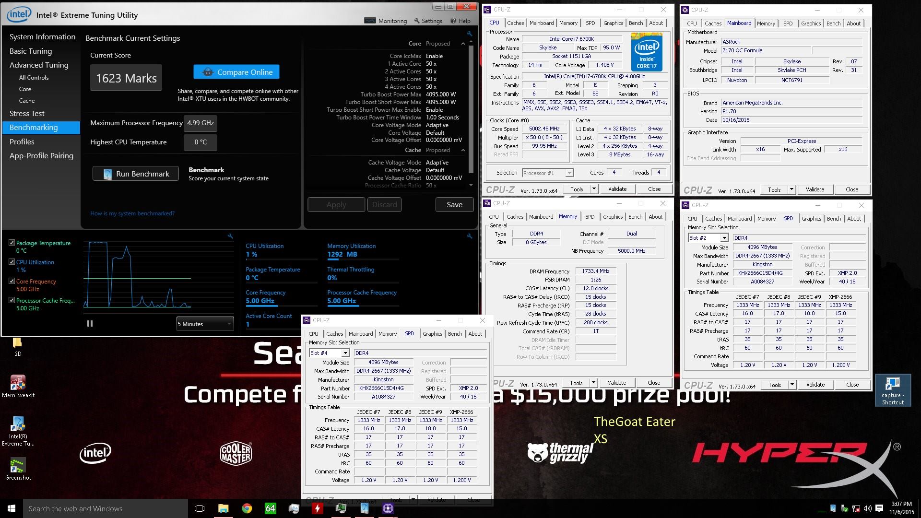Image resolution: width=921 pixels, height=518 pixels.
Task: Open Mainboard tab in CPU-Z Slot #4 window
Action: pos(361,334)
